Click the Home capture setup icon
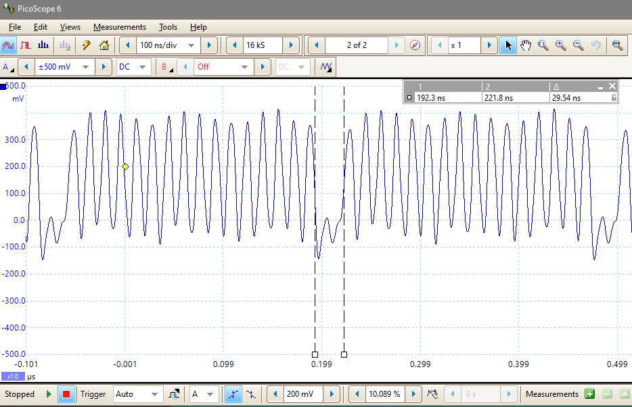Viewport: 632px width, 407px height. pyautogui.click(x=104, y=45)
